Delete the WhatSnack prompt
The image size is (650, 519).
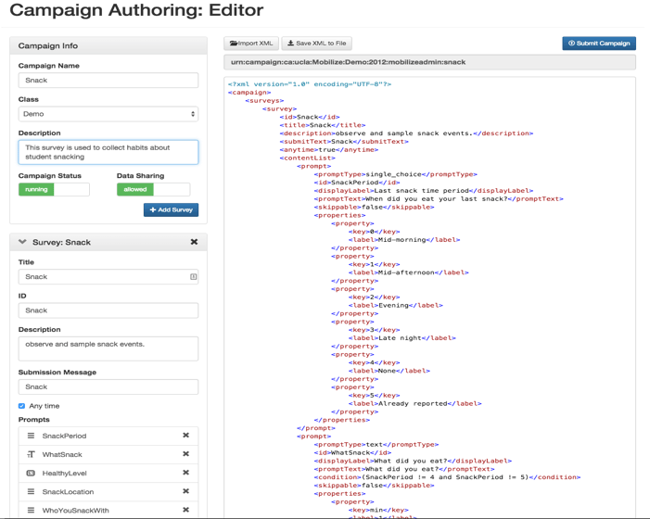click(185, 454)
